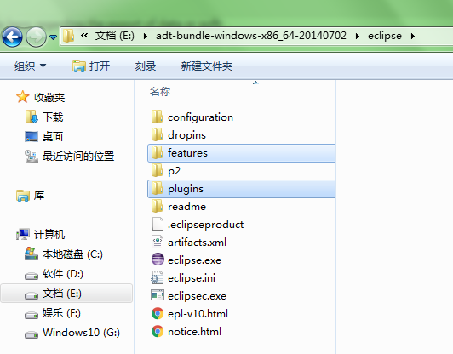
Task: Click the 计算机 computer icon
Action: pos(23,234)
